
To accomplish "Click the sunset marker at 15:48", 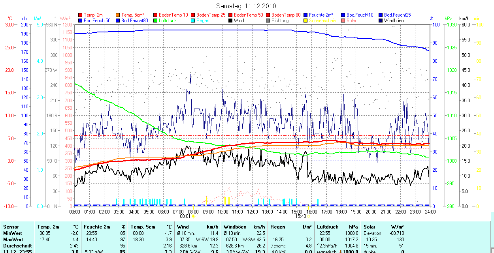I will (x=308, y=207).
